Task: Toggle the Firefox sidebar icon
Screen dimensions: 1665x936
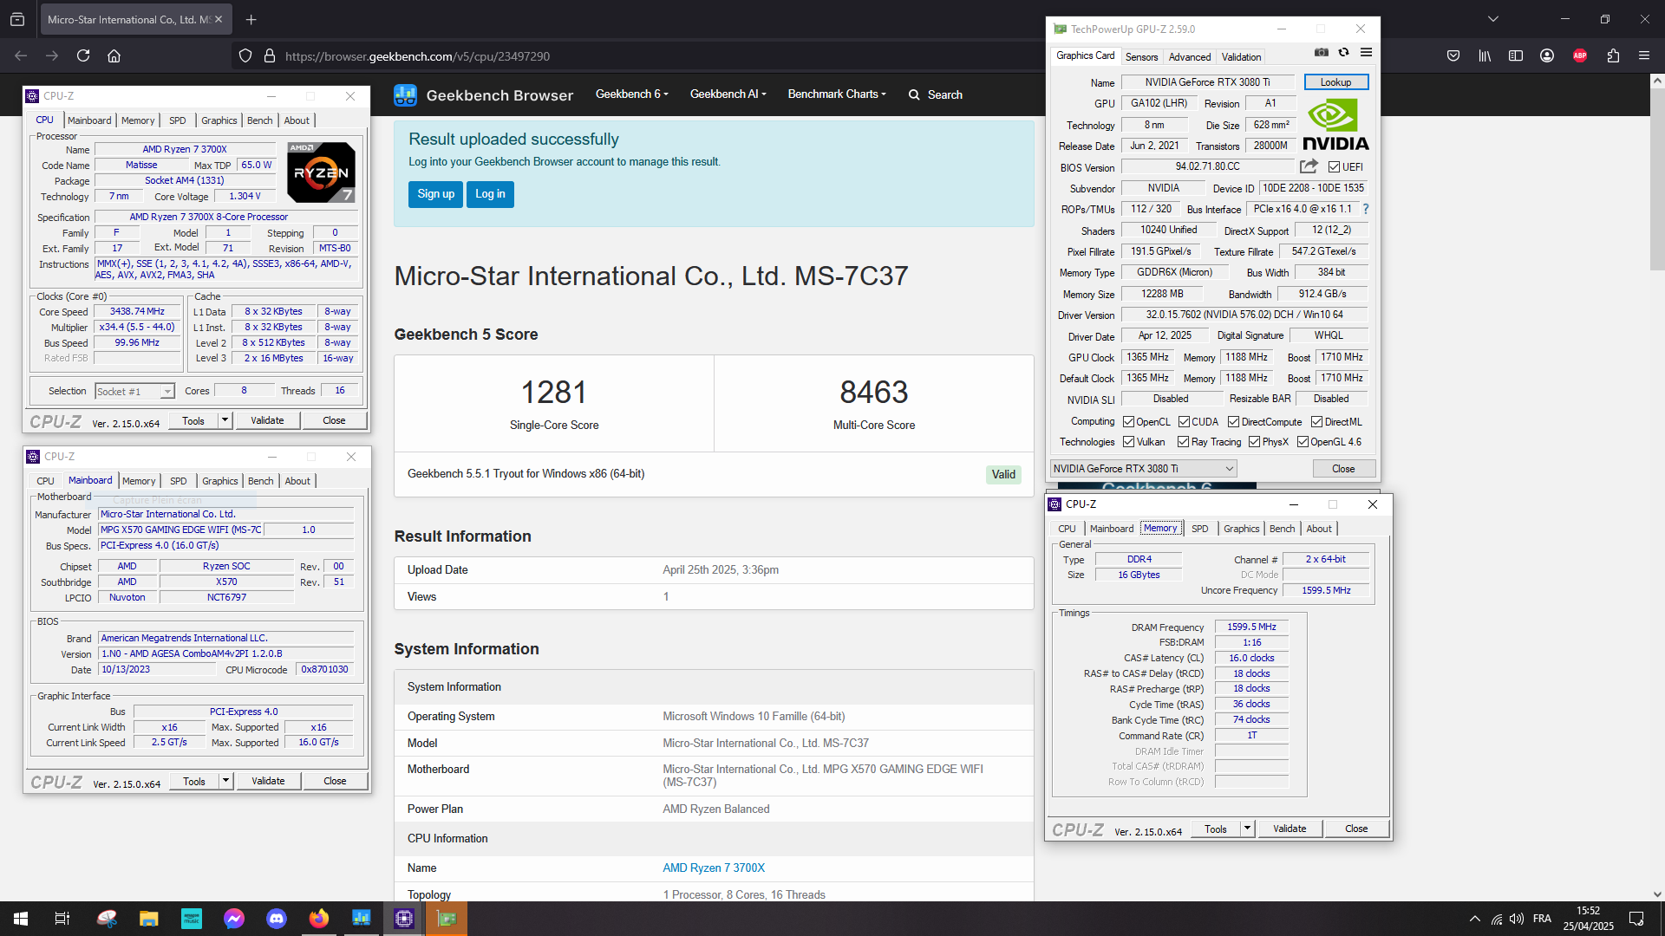Action: (1516, 55)
